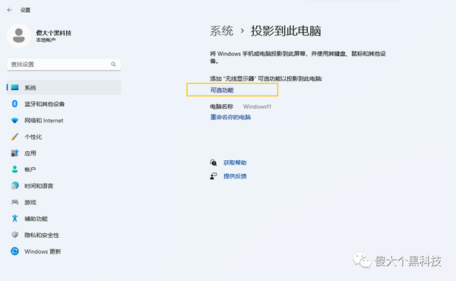This screenshot has height=281, width=456.
Task: Click the 提供反馈 link
Action: pos(235,176)
